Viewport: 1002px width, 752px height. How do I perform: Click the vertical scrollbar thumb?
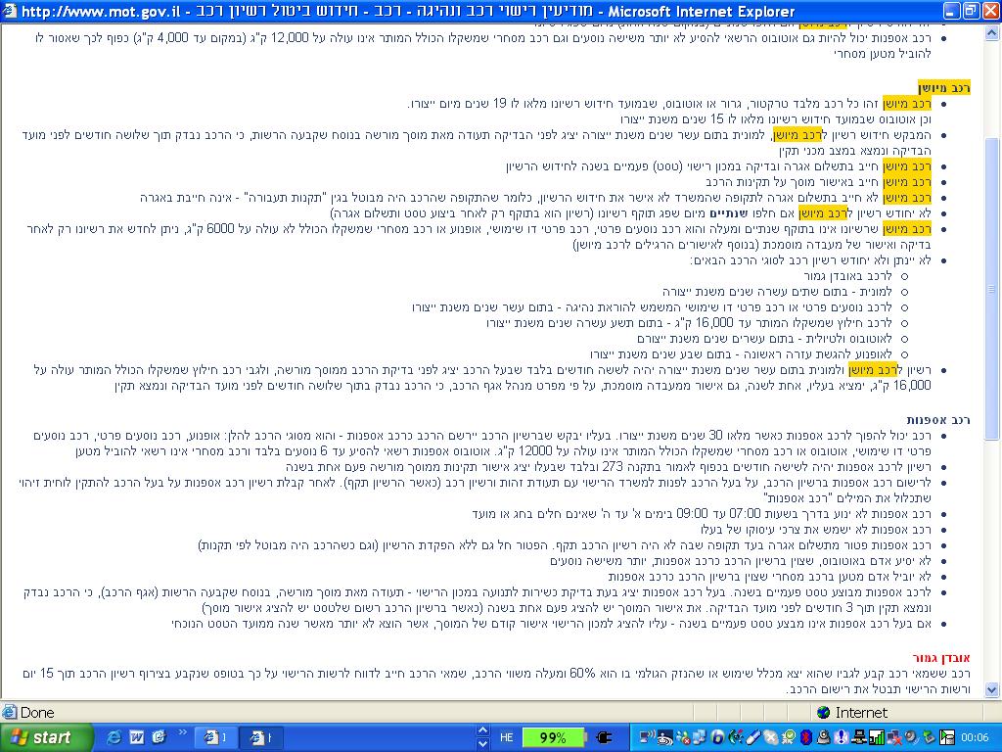pyautogui.click(x=992, y=284)
